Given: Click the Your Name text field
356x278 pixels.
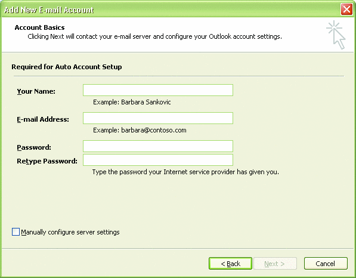Looking at the screenshot, I should pos(158,90).
